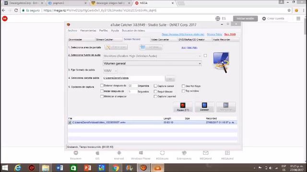Image resolution: width=307 pixels, height=172 pixels.
Task: Open File Explorer from the taskbar
Action: 46,168
